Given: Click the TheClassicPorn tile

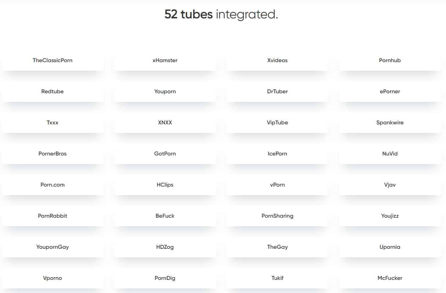Looking at the screenshot, I should 52,60.
